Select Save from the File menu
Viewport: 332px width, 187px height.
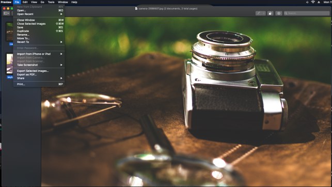39,27
